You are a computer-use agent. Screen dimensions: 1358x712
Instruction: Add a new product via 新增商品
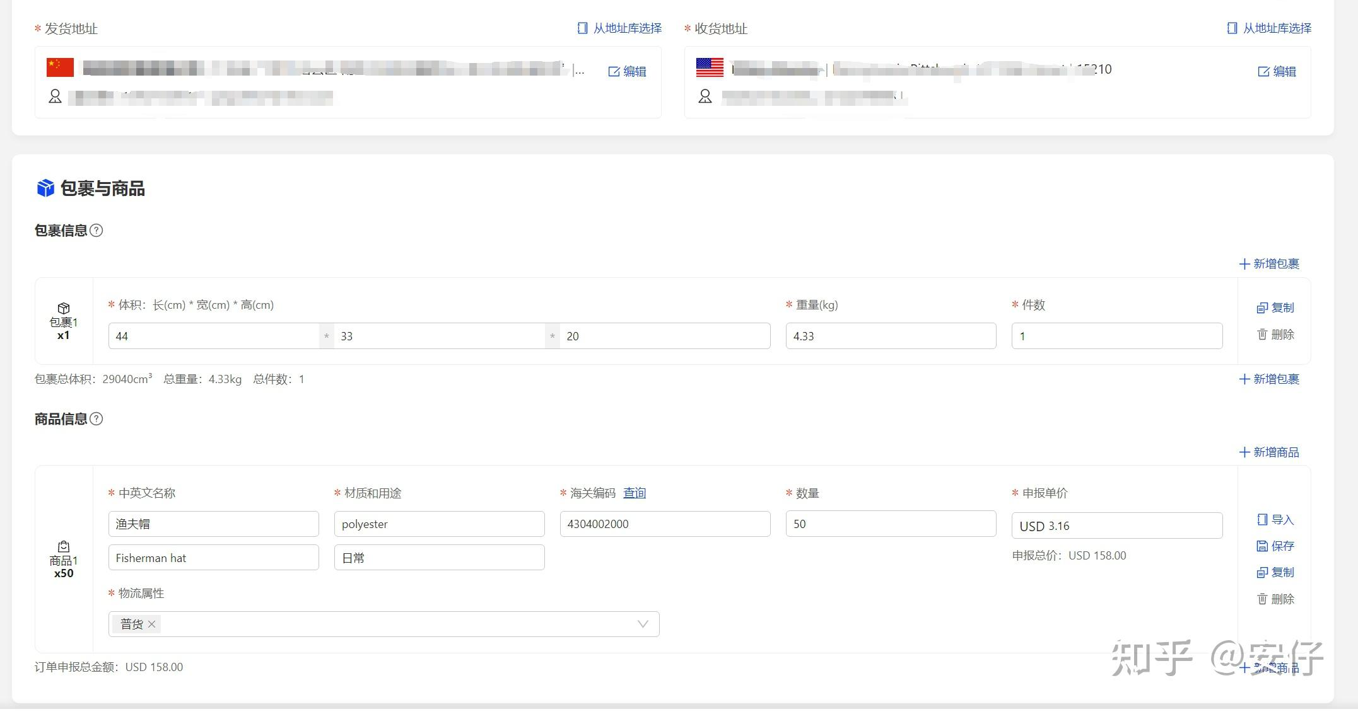point(1269,452)
